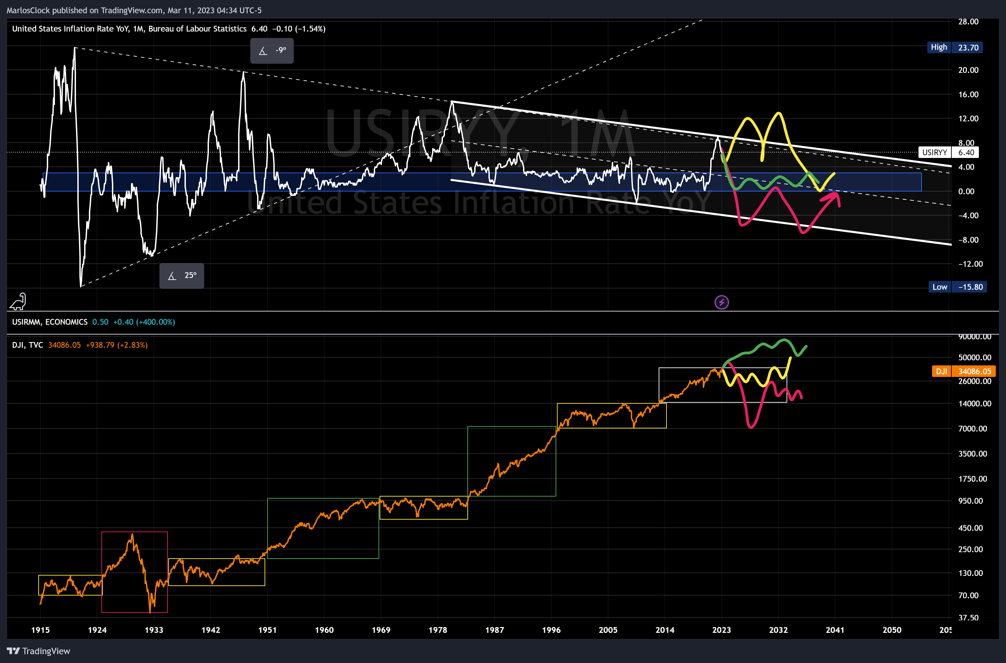Click the 26000.00 level on the DJI axis
Screen dimensions: 1006x663
coord(975,381)
